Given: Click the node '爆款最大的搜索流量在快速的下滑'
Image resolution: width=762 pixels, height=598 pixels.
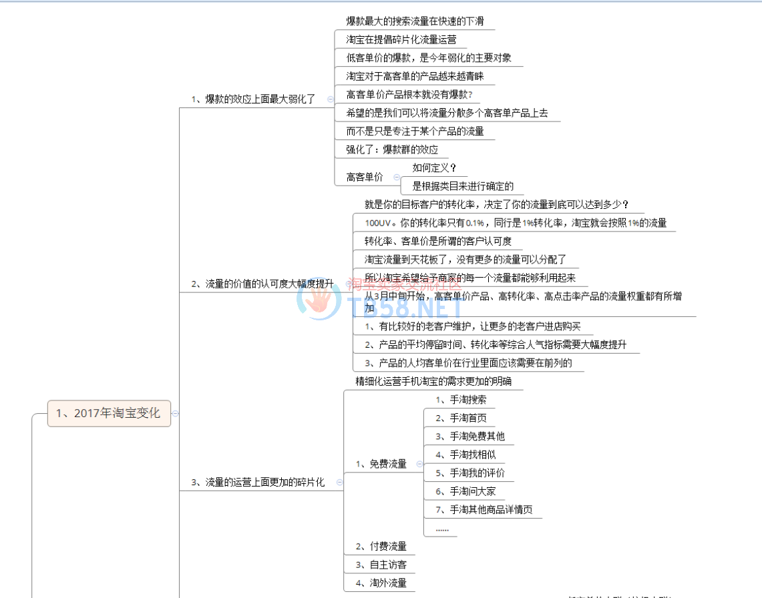Looking at the screenshot, I should 415,21.
